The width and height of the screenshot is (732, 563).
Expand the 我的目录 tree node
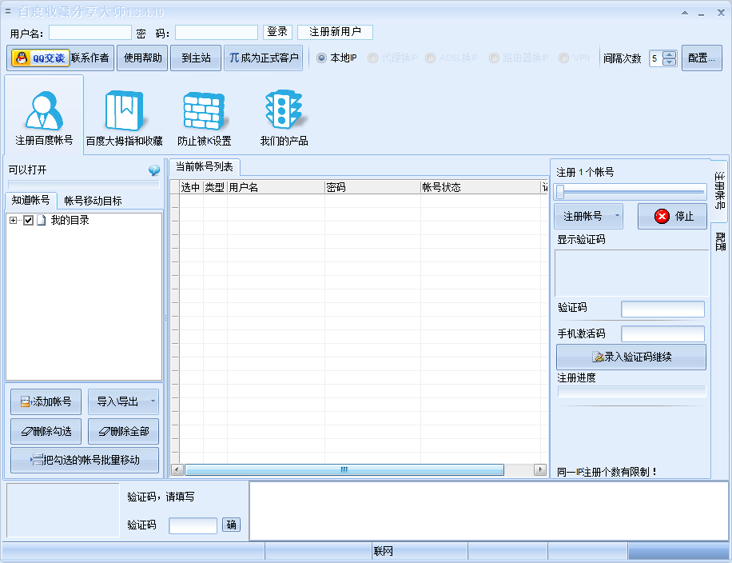(x=14, y=221)
